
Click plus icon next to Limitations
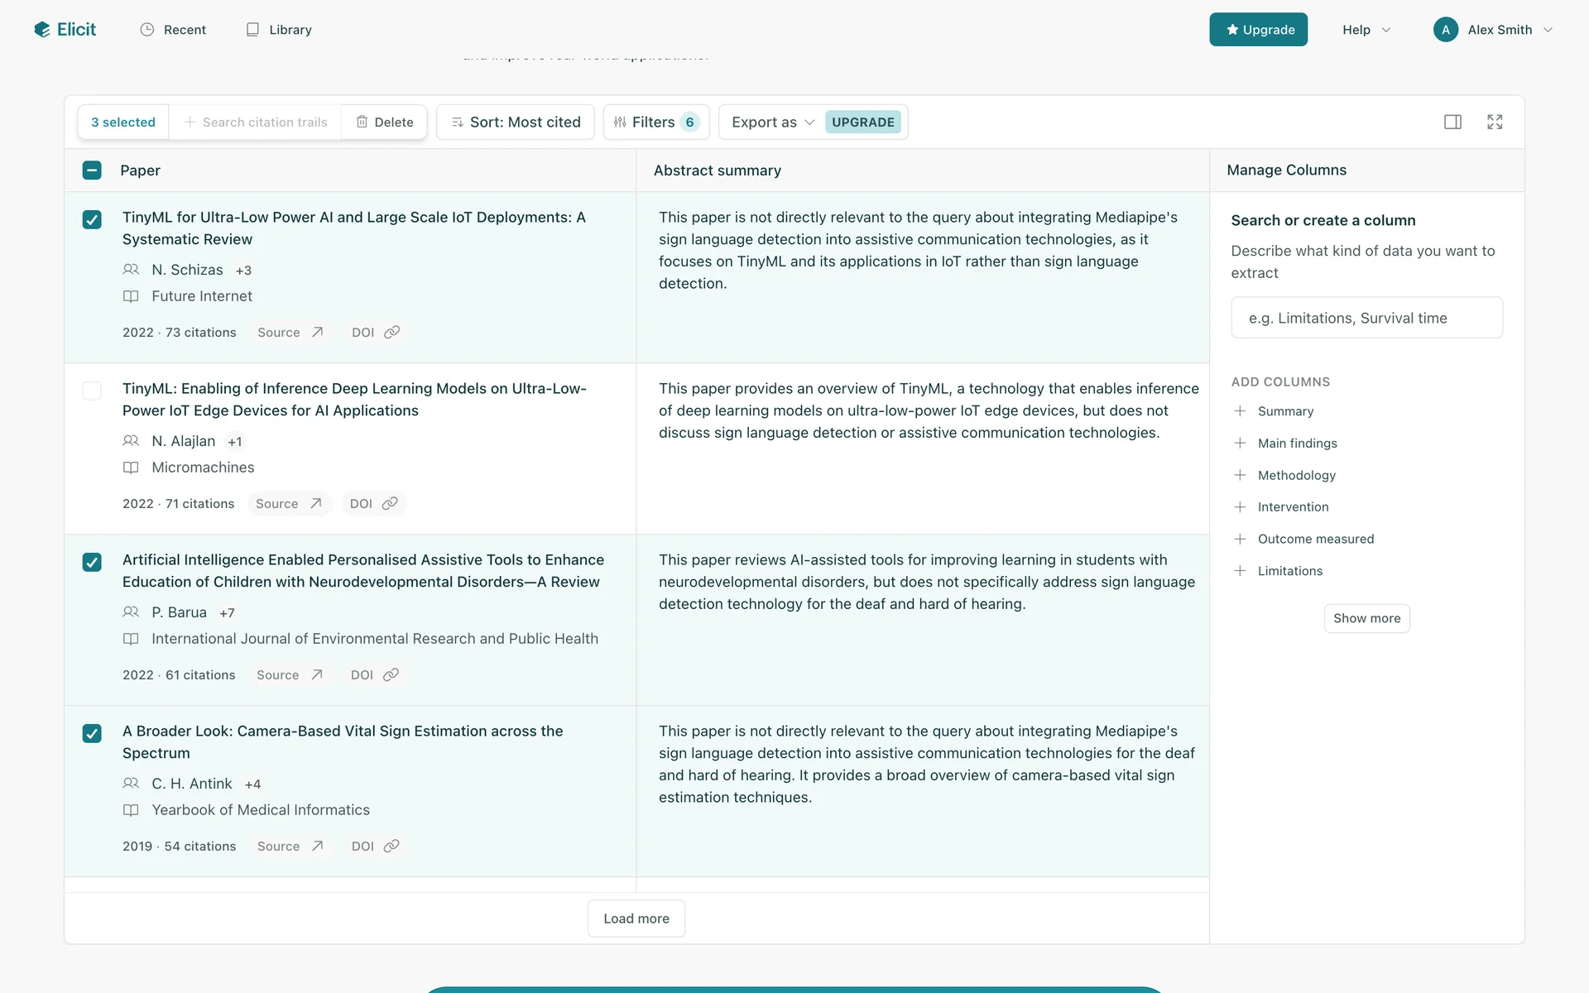pos(1240,571)
